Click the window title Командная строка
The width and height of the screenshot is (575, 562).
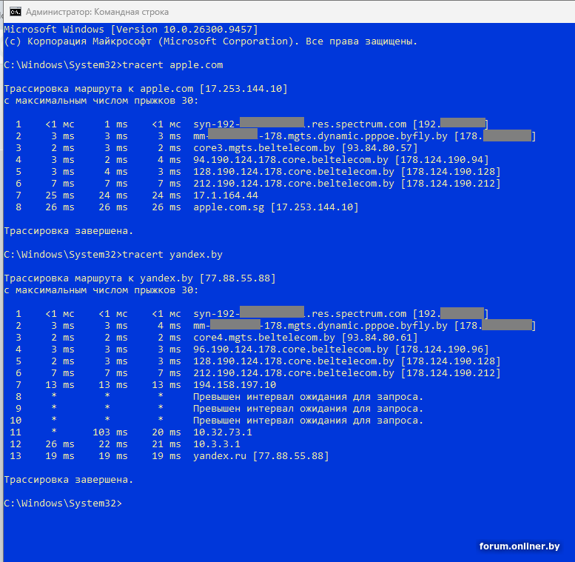[x=97, y=12]
